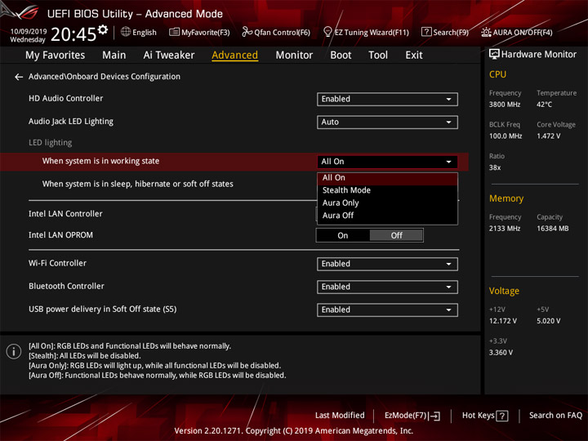Select the HD Audio Controller label

[65, 98]
